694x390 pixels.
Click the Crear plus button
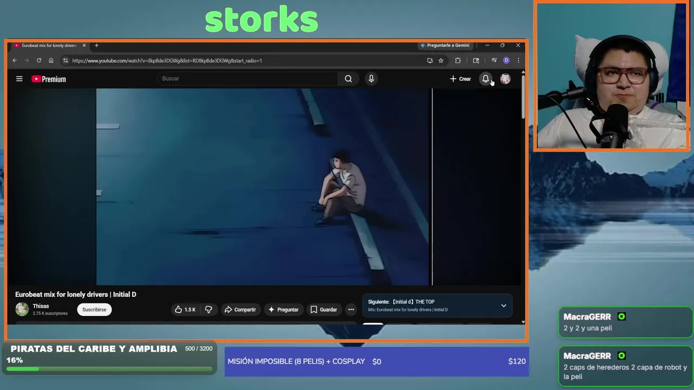pyautogui.click(x=460, y=79)
